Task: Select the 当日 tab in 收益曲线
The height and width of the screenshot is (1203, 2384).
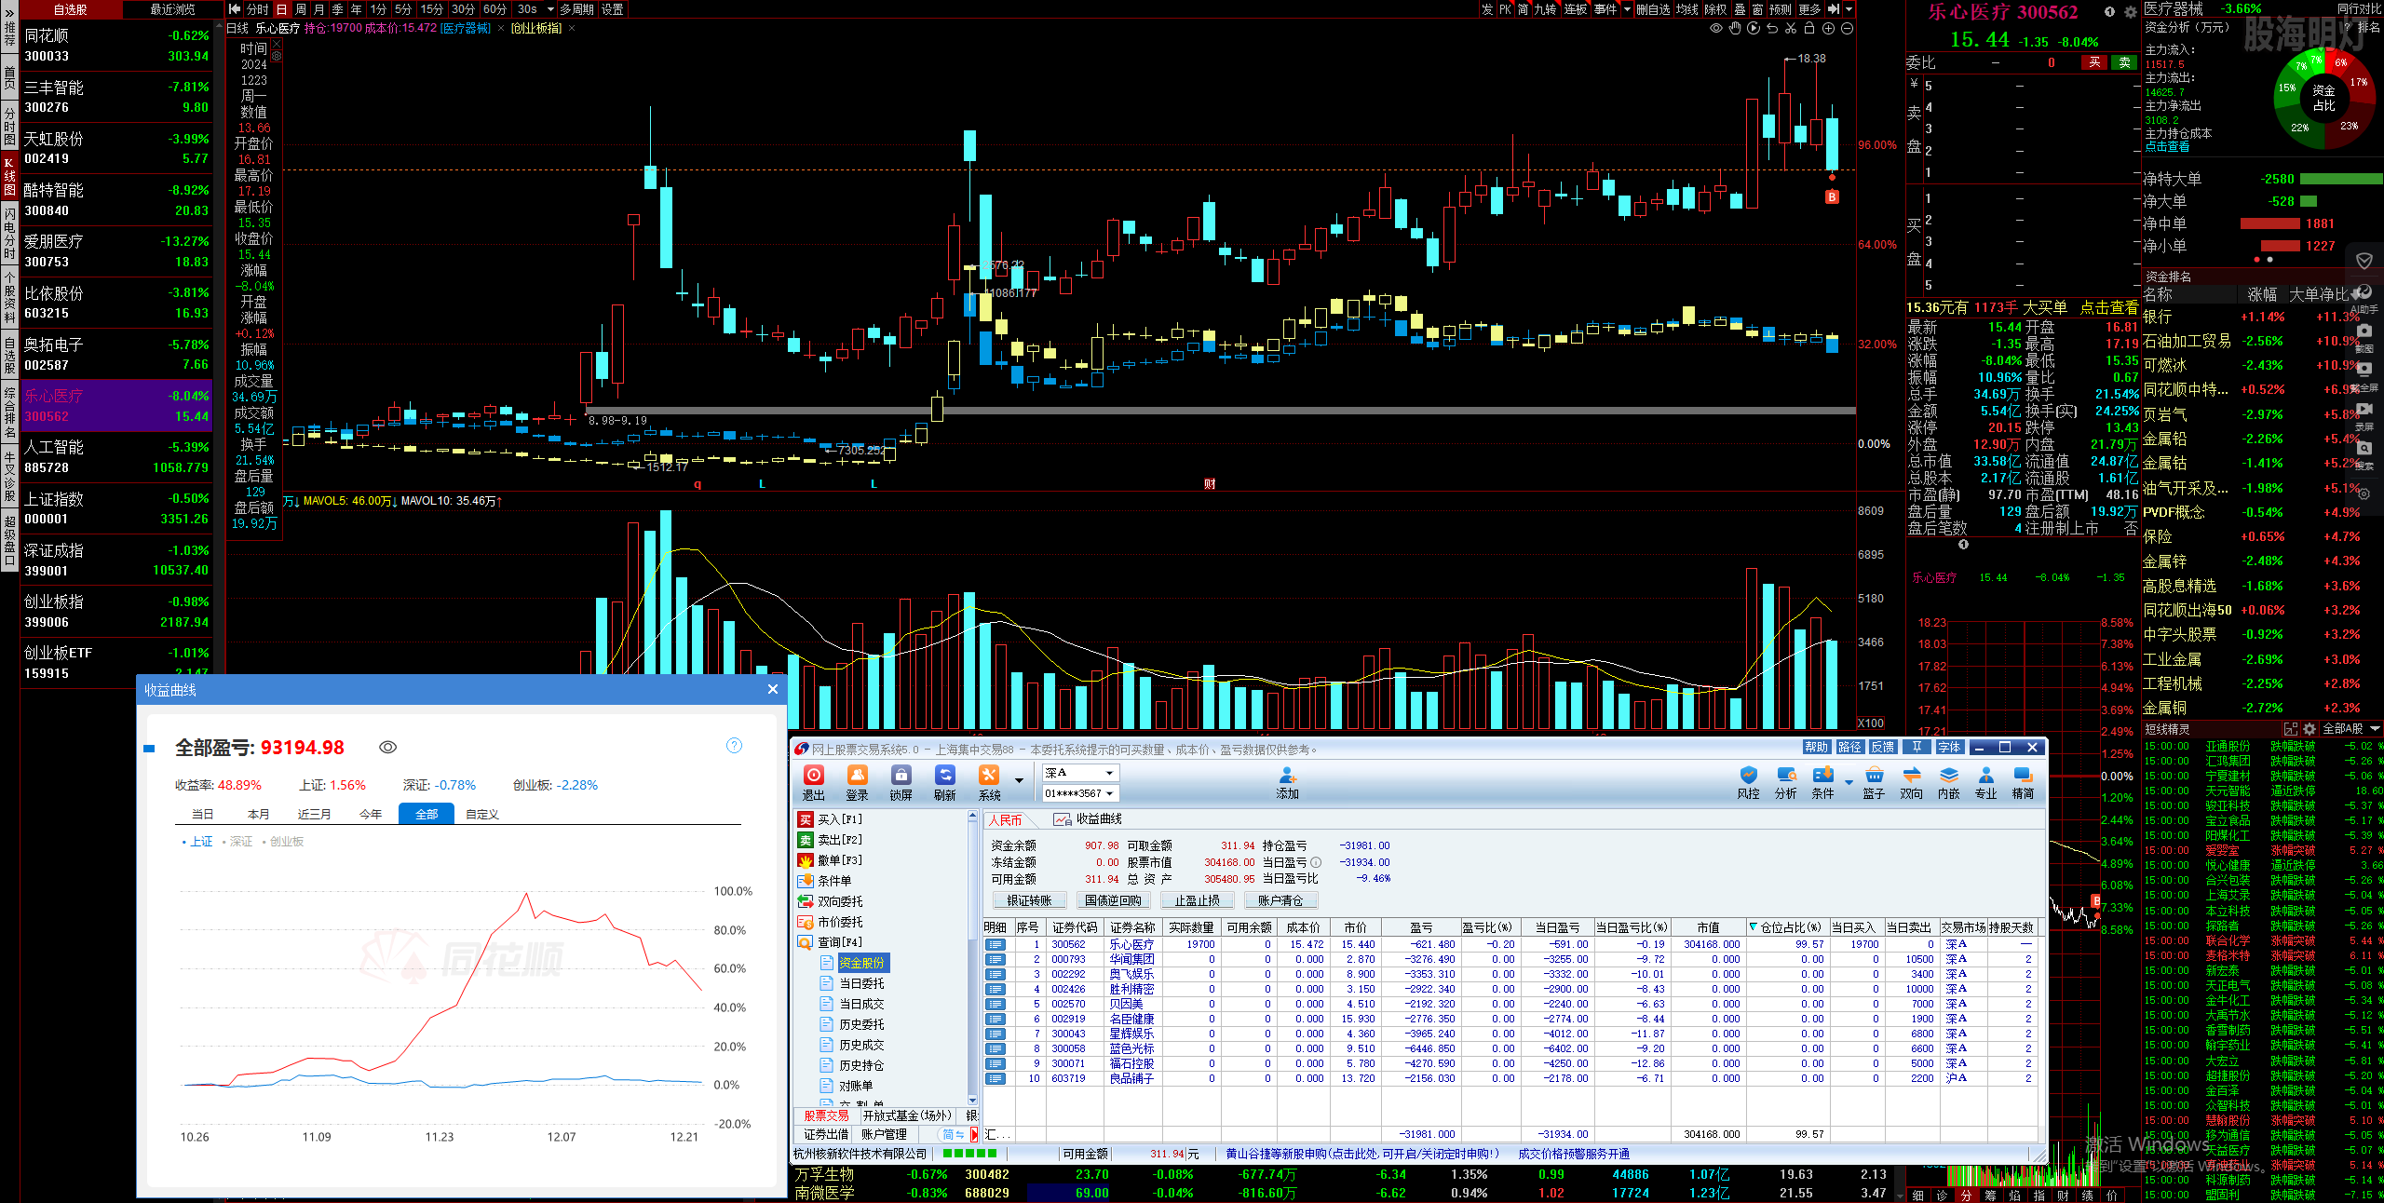Action: coord(202,814)
